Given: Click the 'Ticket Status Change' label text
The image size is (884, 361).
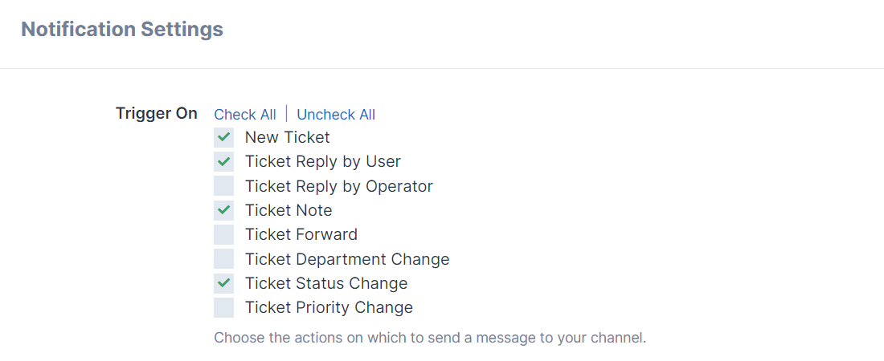Looking at the screenshot, I should [x=325, y=283].
